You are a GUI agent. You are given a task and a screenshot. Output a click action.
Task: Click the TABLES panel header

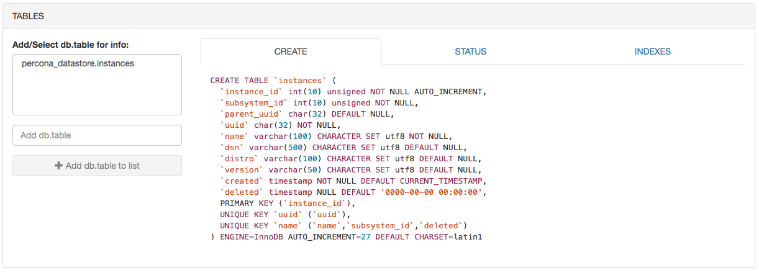(x=379, y=16)
